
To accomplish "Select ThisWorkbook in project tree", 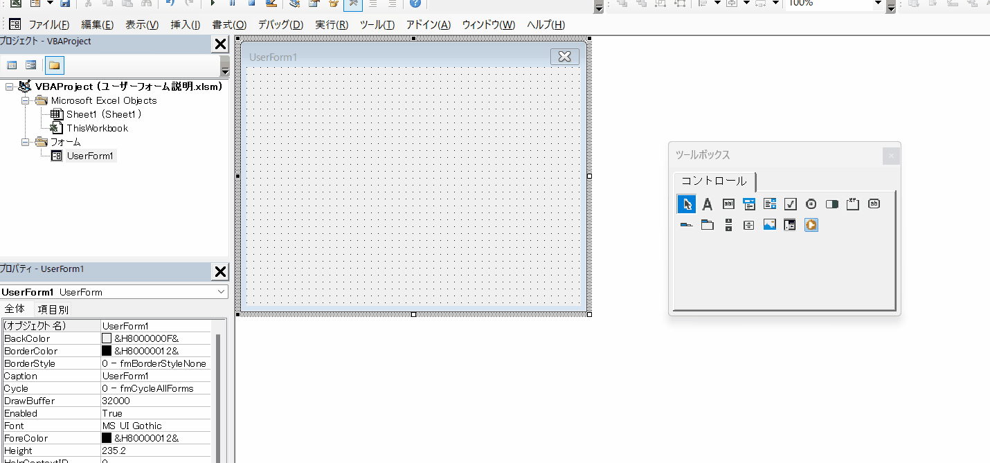I will pos(97,128).
